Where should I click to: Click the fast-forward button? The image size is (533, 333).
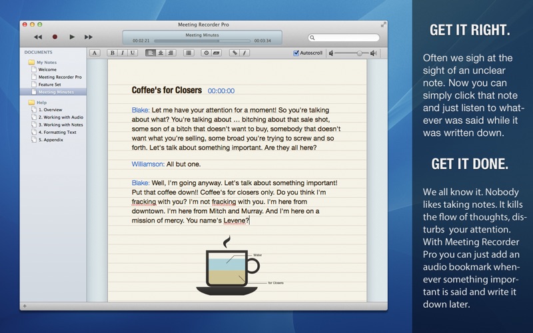[x=89, y=37]
